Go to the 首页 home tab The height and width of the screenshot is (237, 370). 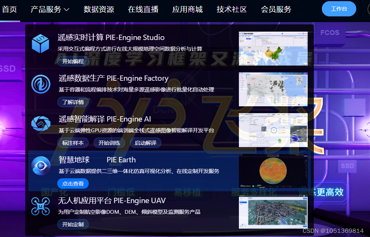click(10, 10)
